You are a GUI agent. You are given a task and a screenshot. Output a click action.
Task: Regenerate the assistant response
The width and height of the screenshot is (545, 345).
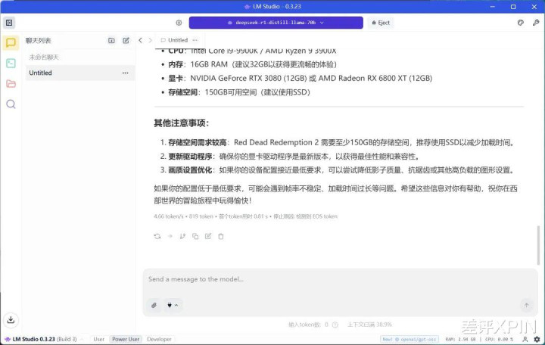157,236
